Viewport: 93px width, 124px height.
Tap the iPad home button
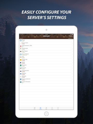point(47,114)
